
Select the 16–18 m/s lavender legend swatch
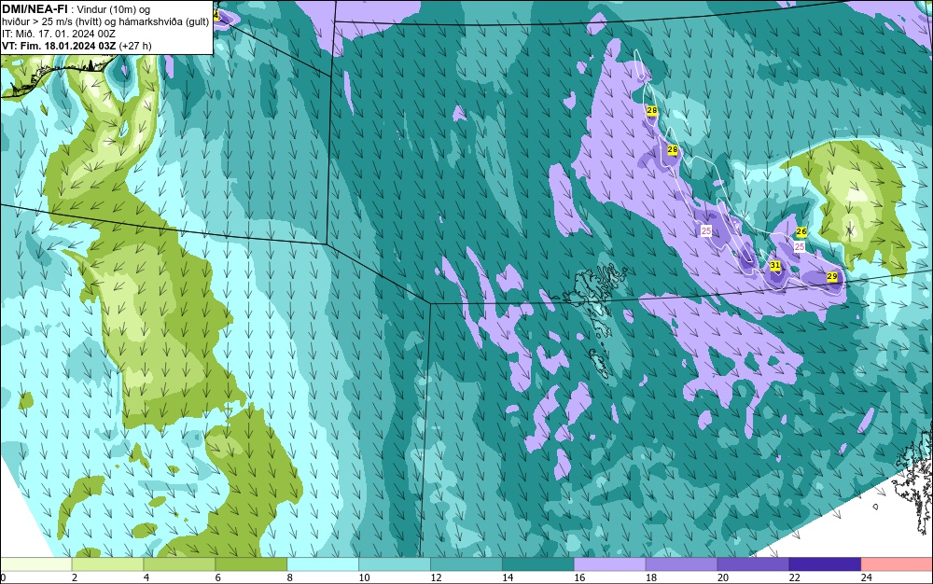click(610, 564)
